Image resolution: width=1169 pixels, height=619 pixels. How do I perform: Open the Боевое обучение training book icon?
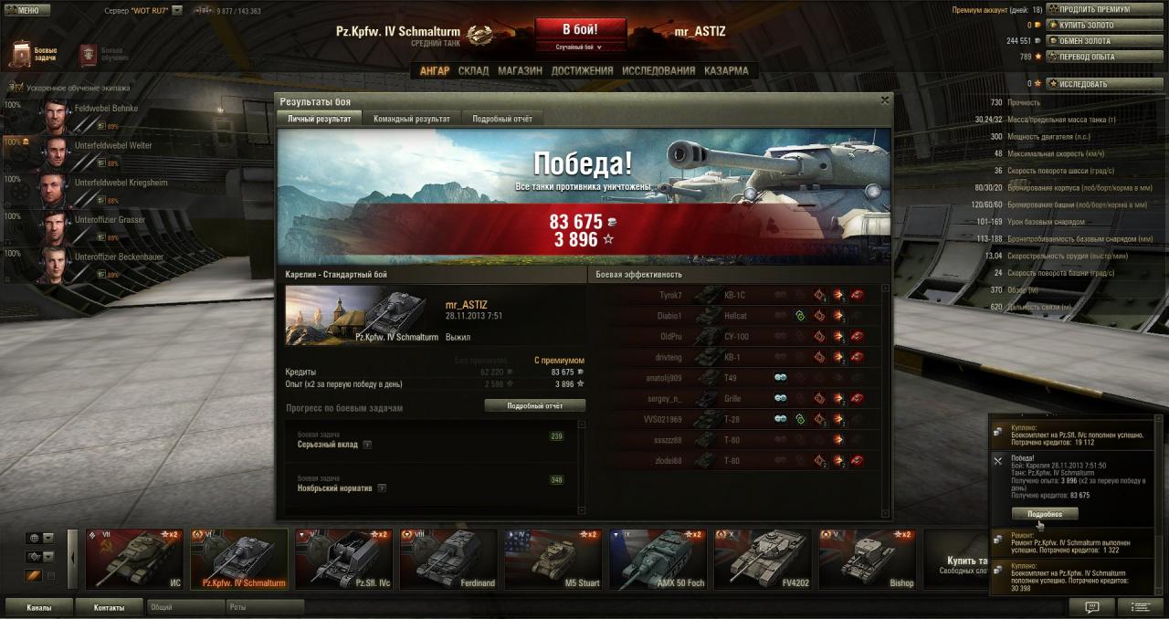(x=89, y=54)
